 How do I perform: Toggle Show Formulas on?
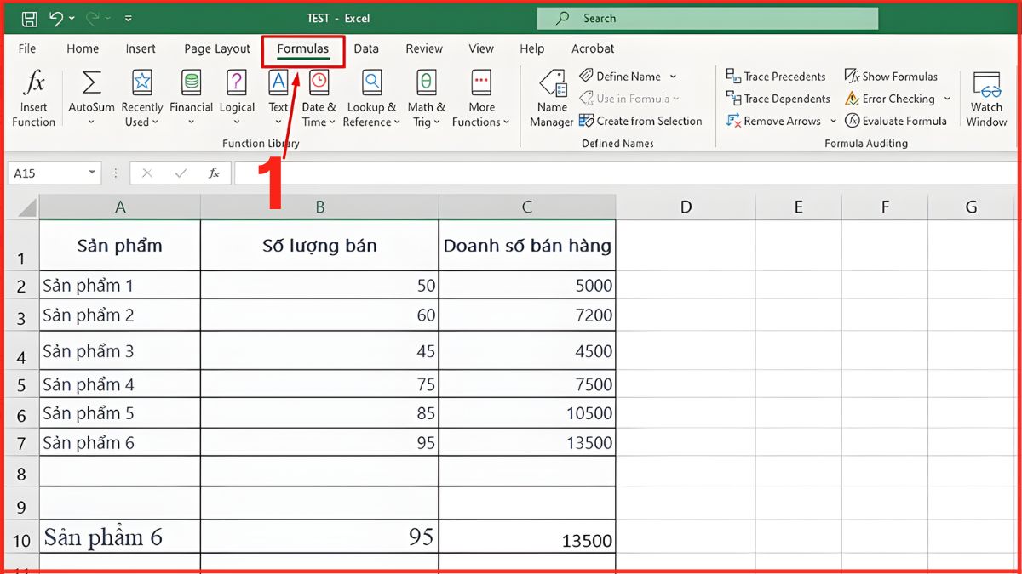891,76
